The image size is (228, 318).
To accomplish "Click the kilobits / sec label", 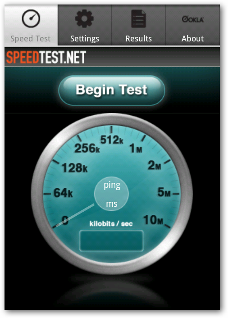I will click(111, 224).
